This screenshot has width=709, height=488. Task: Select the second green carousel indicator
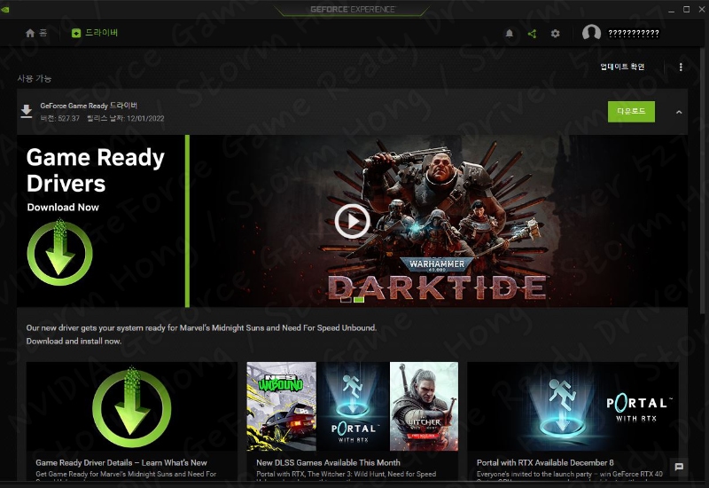[x=359, y=299]
